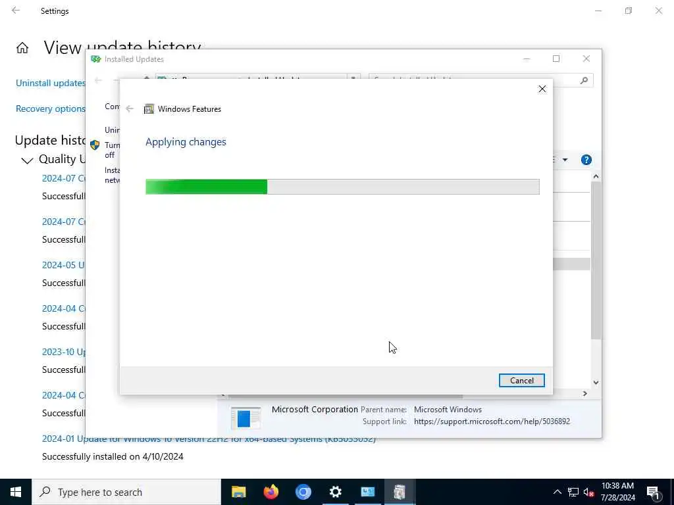The image size is (674, 505).
Task: Switch to Windows Features taskbar icon
Action: click(400, 492)
